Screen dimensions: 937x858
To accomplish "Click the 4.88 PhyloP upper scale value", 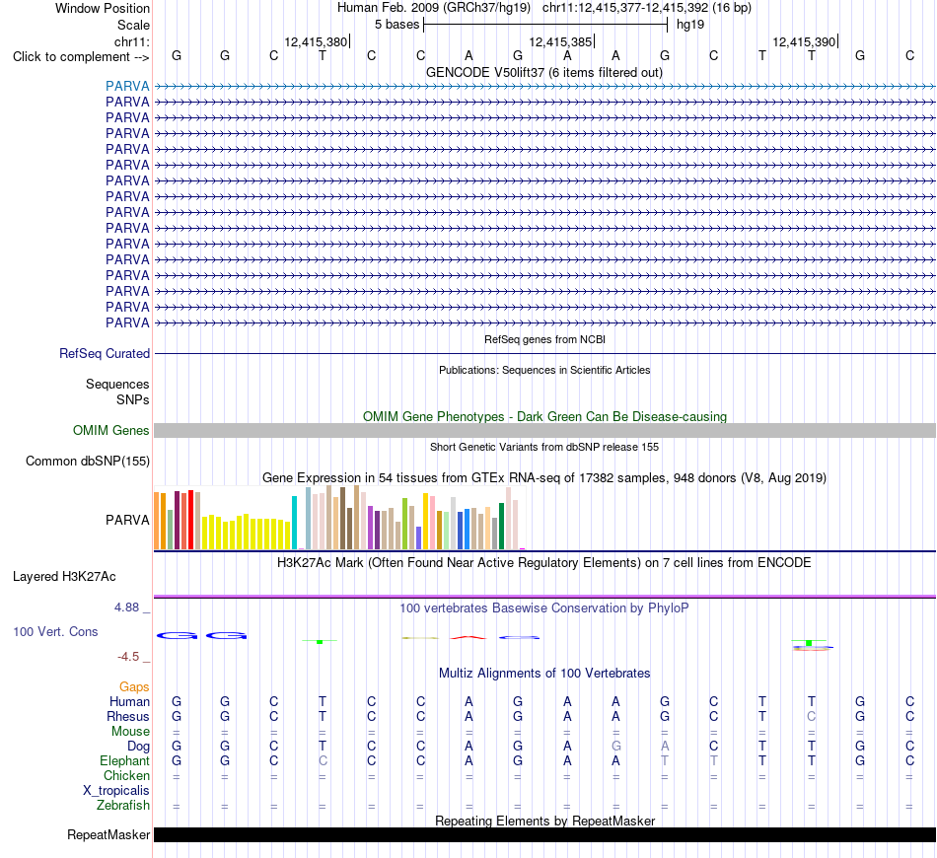I will tap(126, 608).
